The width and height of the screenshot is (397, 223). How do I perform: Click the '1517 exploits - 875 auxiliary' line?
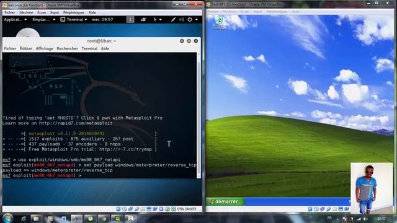[x=81, y=139]
